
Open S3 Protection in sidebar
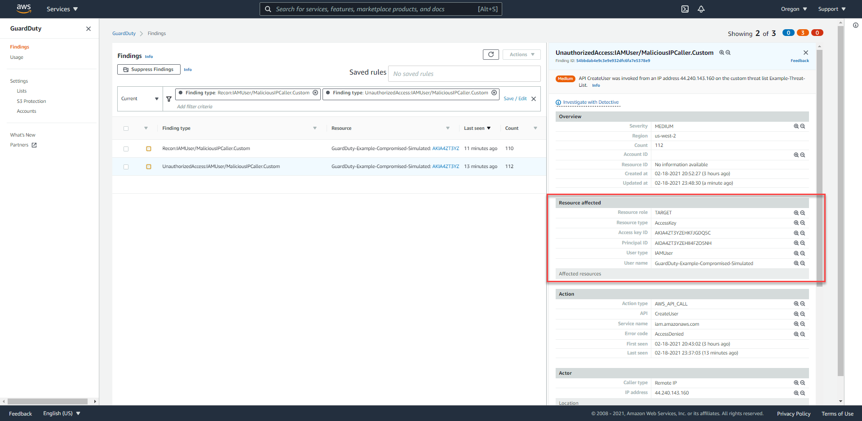tap(31, 101)
